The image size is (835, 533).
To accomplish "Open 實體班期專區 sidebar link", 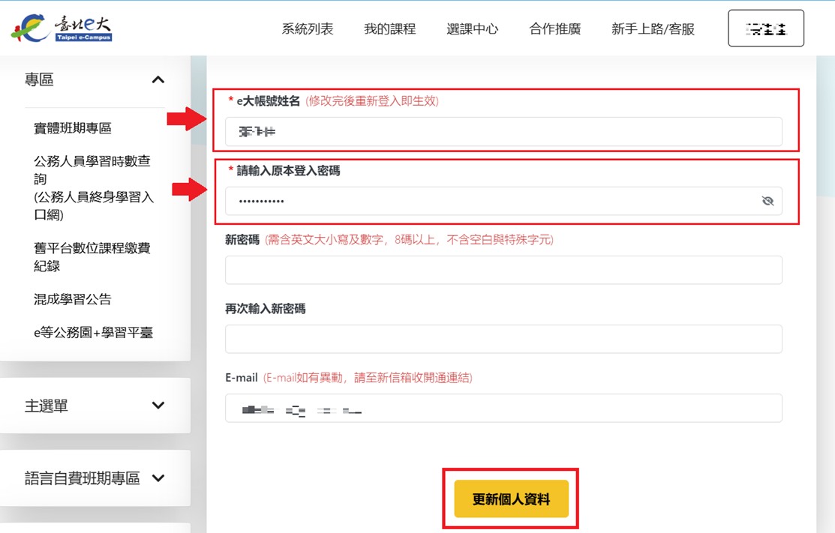I will (x=73, y=128).
